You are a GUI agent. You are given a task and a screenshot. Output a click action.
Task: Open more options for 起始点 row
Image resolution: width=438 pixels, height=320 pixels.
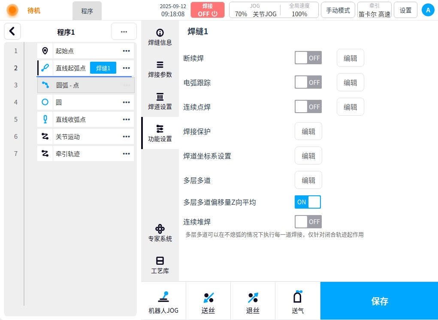126,51
